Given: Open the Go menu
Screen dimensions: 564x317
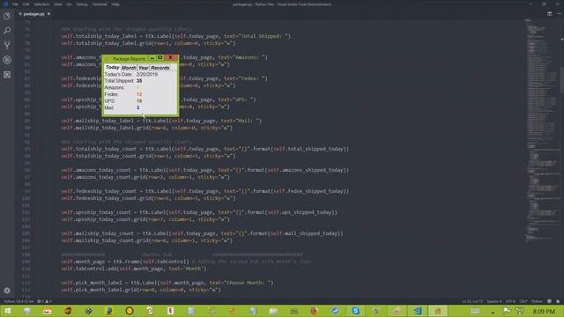Looking at the screenshot, I should pyautogui.click(x=69, y=4).
